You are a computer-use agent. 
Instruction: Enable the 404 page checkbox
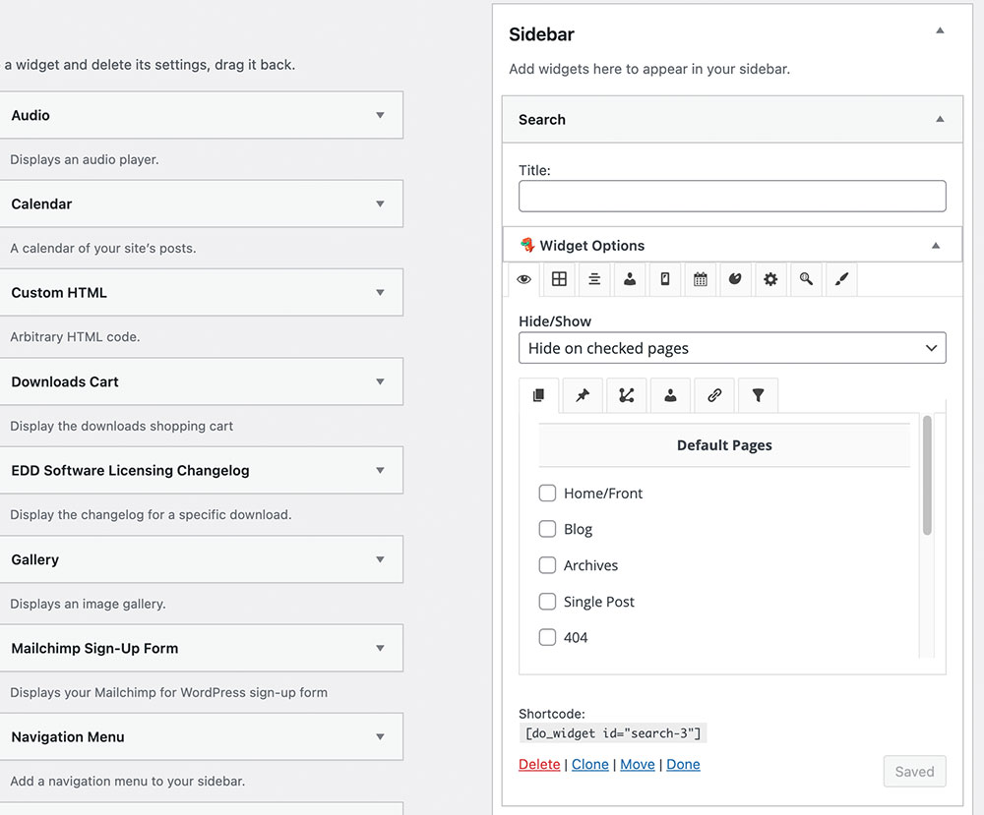[548, 637]
